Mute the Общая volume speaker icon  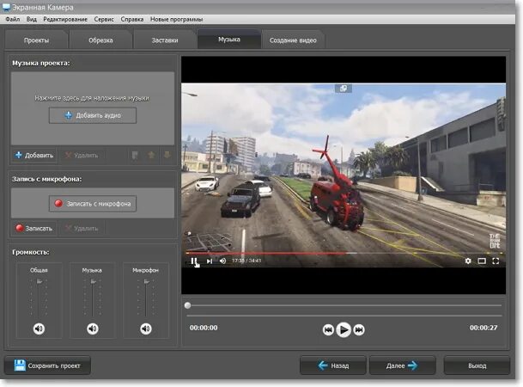(39, 329)
